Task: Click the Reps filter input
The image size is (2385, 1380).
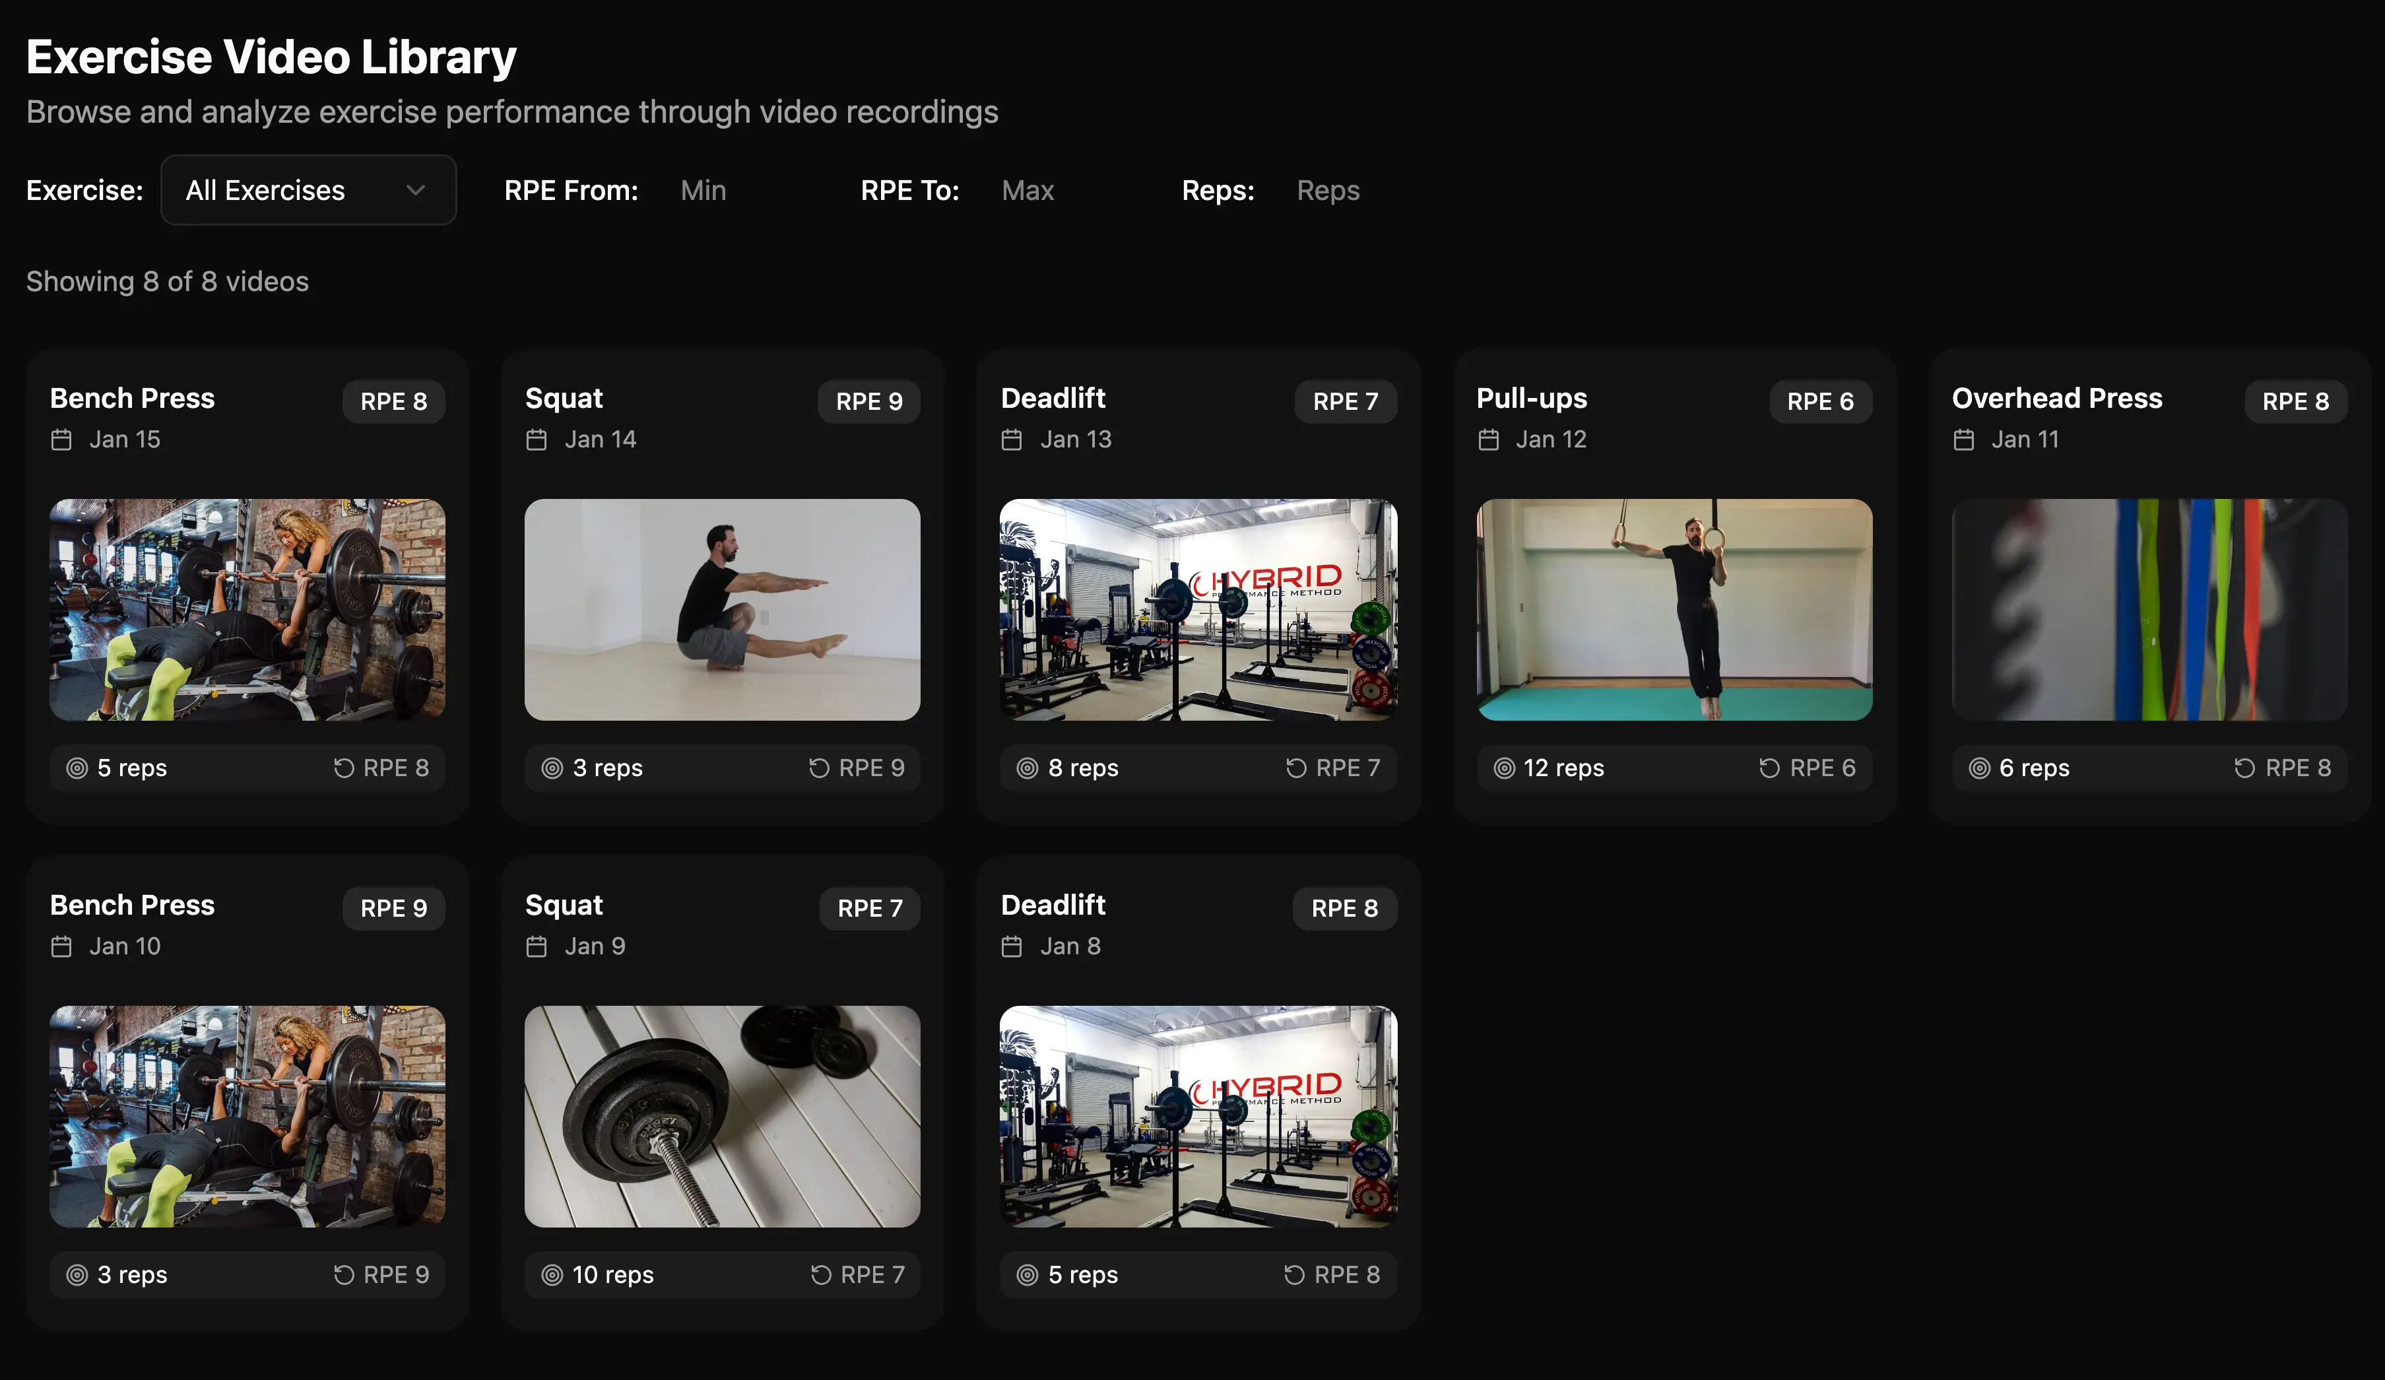Action: click(1363, 190)
